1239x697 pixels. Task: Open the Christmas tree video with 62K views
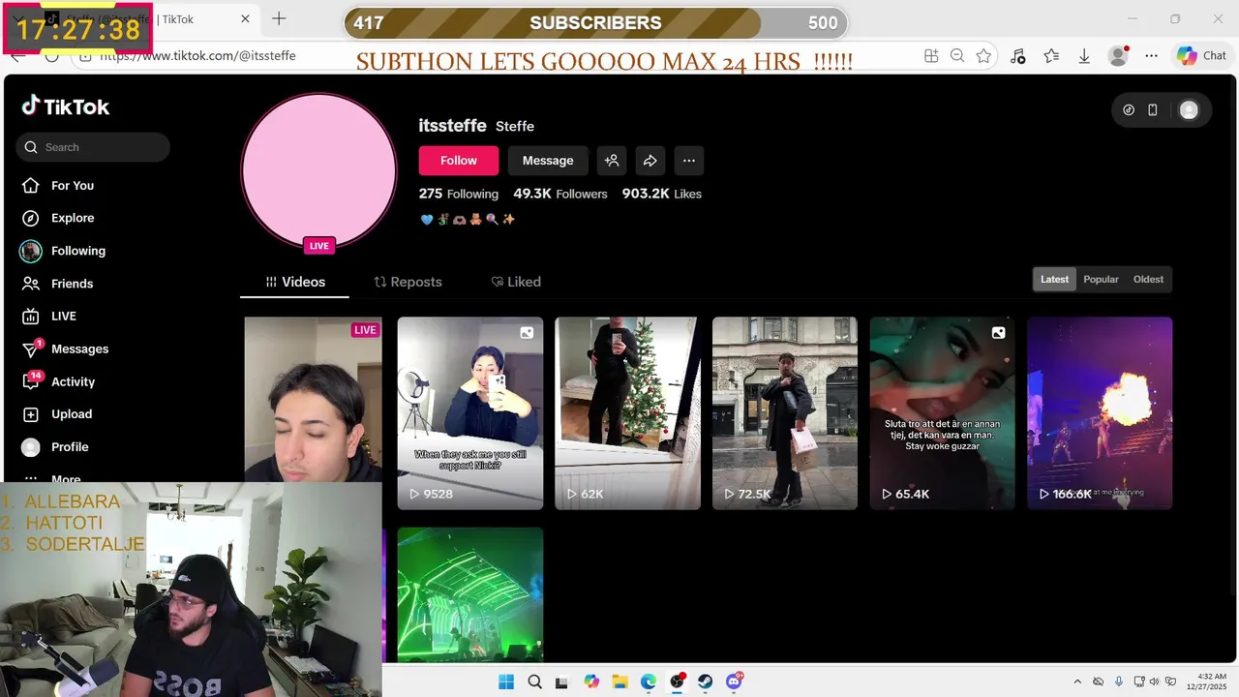click(627, 413)
